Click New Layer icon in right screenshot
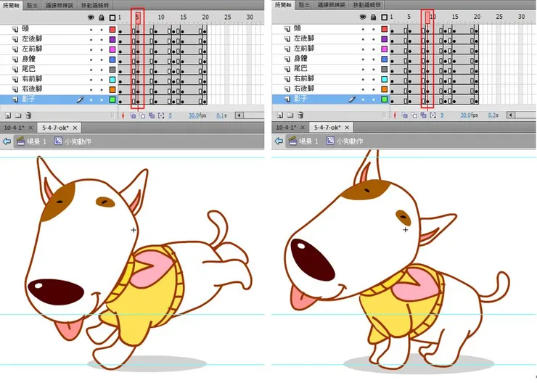 (280, 115)
